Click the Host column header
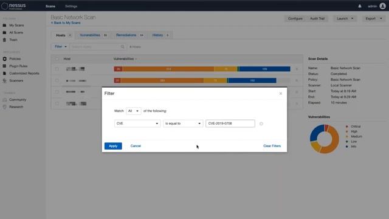 (x=67, y=59)
